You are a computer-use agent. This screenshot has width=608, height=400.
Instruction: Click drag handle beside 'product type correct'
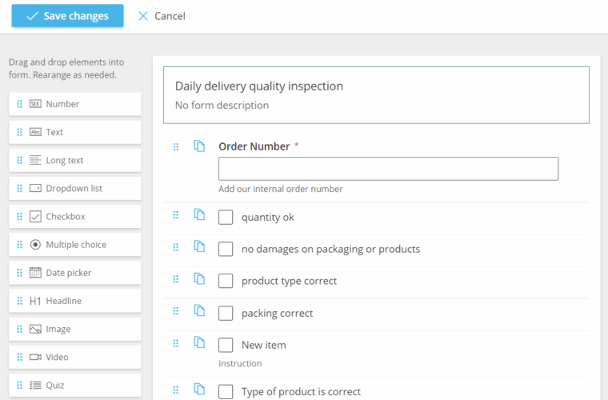coord(176,279)
